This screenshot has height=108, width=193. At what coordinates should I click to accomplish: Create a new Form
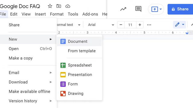[x=79, y=84]
